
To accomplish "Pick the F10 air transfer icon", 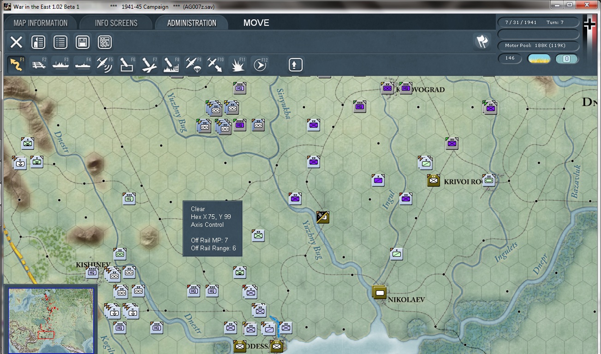I will tap(215, 65).
